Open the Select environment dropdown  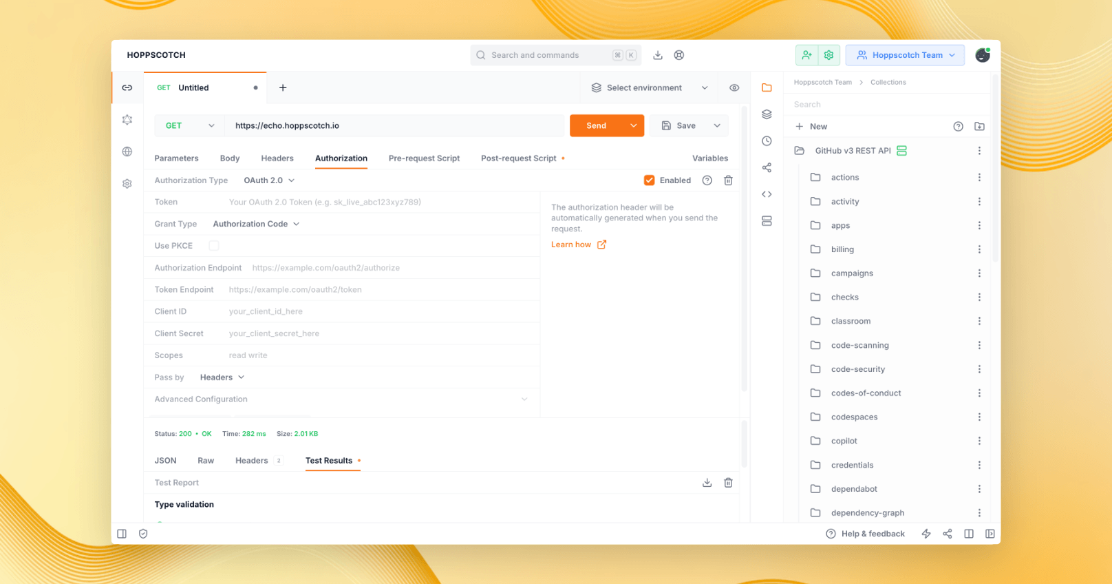(x=650, y=88)
